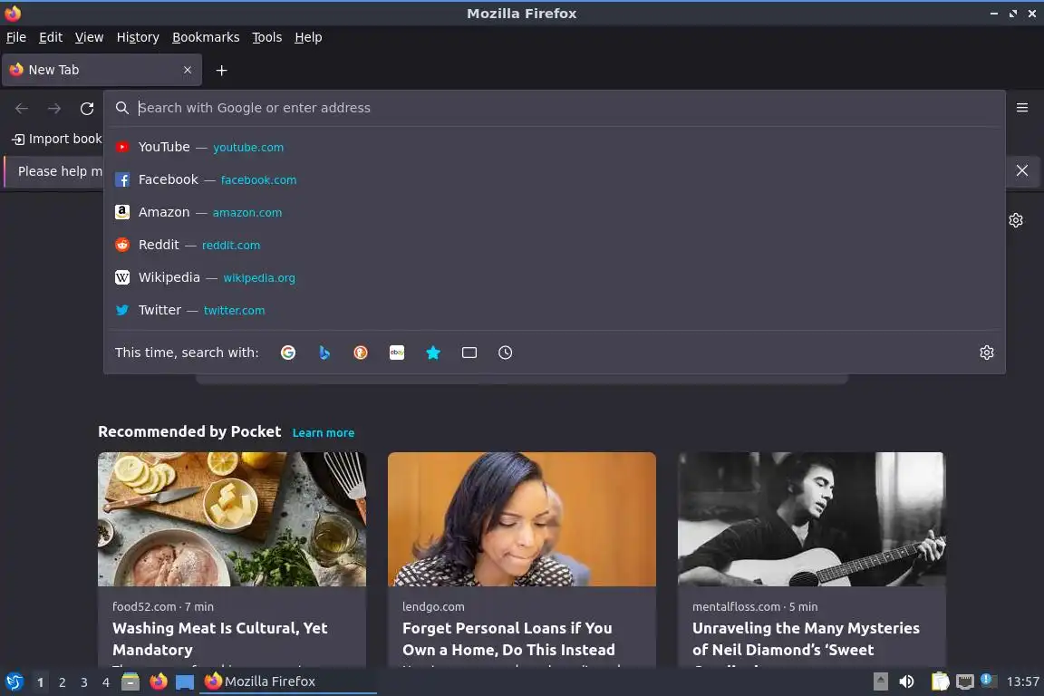1044x696 pixels.
Task: Switch to virtual desktop 4
Action: [x=106, y=682]
